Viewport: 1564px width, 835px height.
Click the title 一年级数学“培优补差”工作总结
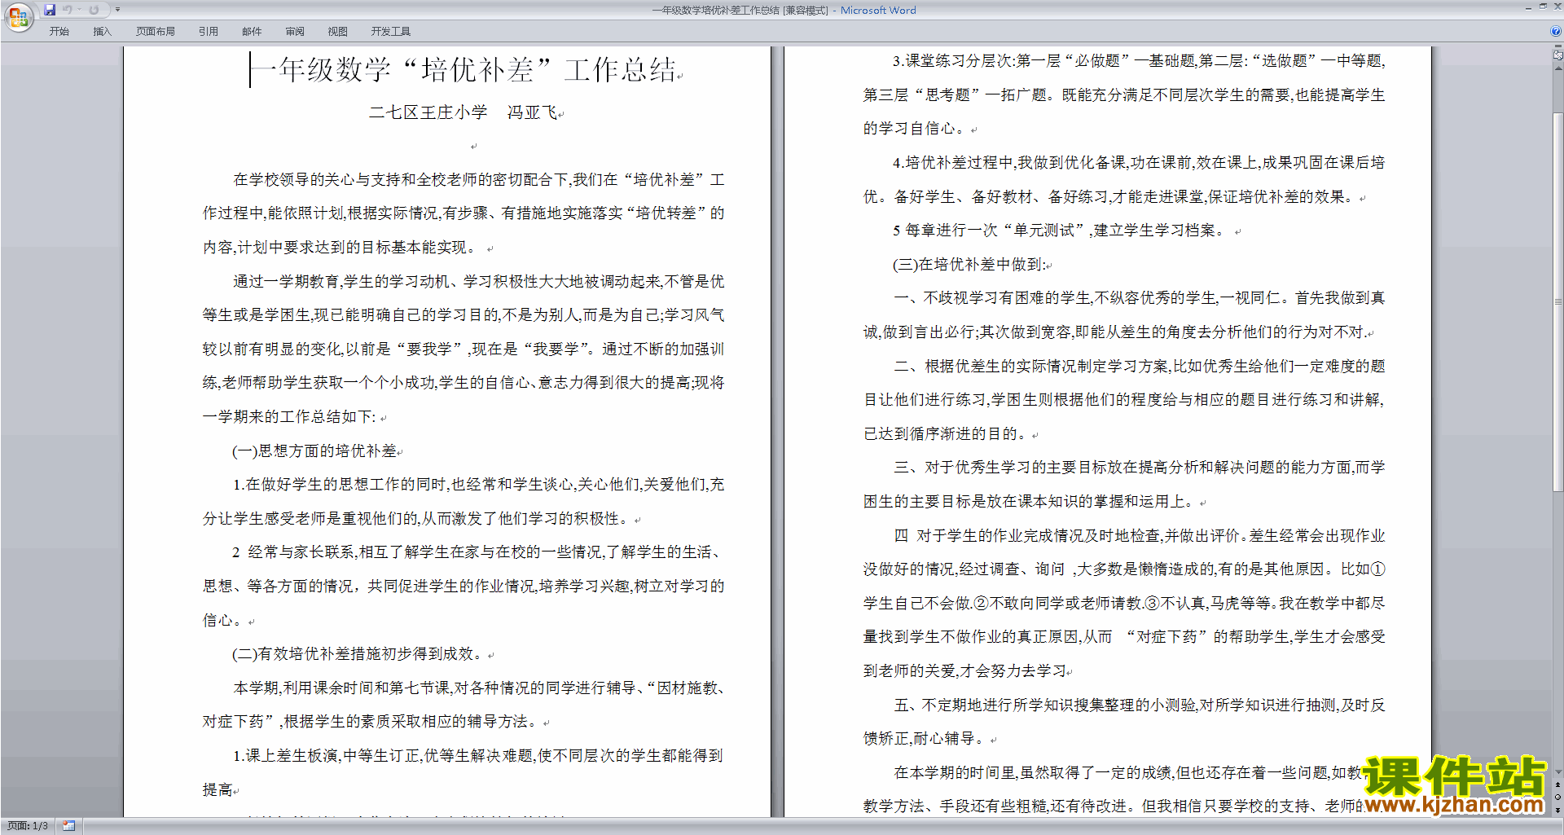[x=464, y=70]
